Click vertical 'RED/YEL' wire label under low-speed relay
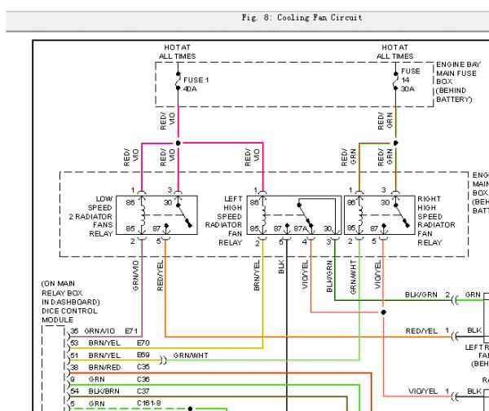Screen dimensions: 489x411 [161, 276]
